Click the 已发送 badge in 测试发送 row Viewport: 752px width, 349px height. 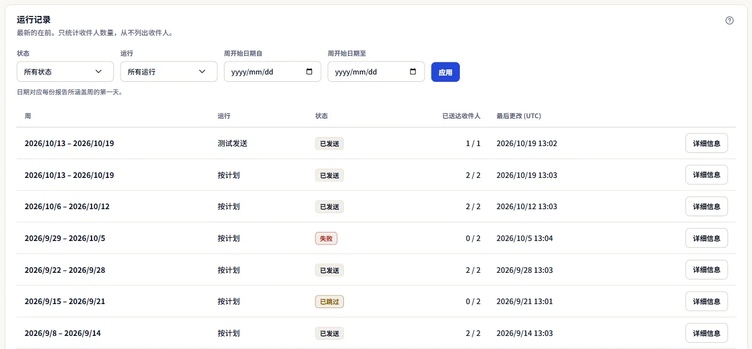tap(330, 144)
